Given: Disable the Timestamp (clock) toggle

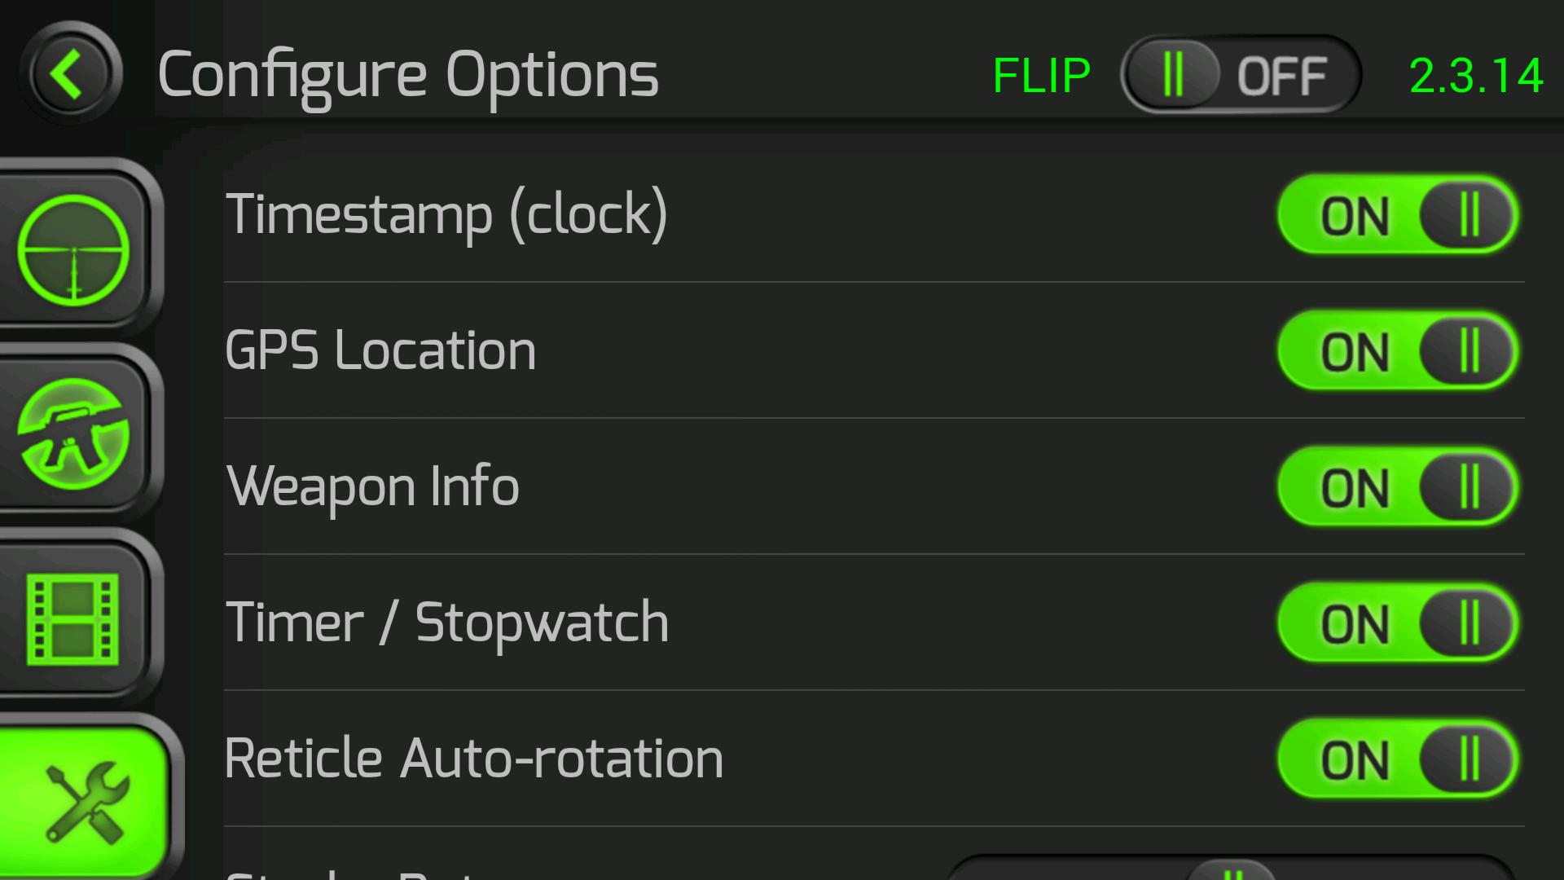Looking at the screenshot, I should tap(1397, 216).
